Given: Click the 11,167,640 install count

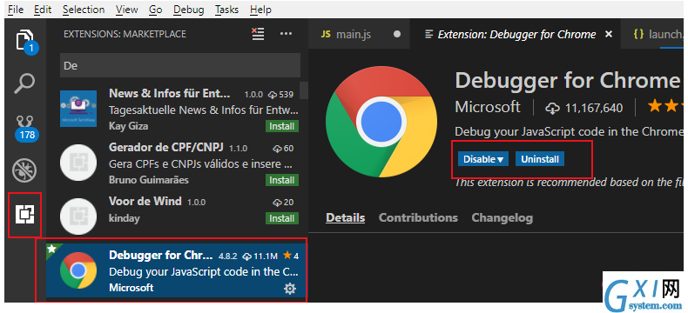Looking at the screenshot, I should (584, 108).
